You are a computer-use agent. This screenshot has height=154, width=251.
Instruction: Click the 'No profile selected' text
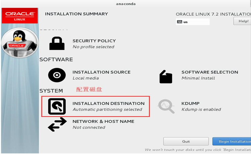94,47
